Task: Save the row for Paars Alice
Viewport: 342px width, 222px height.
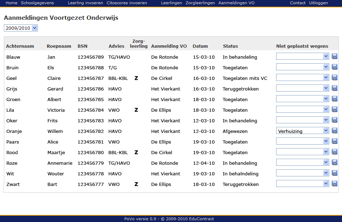Action: click(334, 141)
